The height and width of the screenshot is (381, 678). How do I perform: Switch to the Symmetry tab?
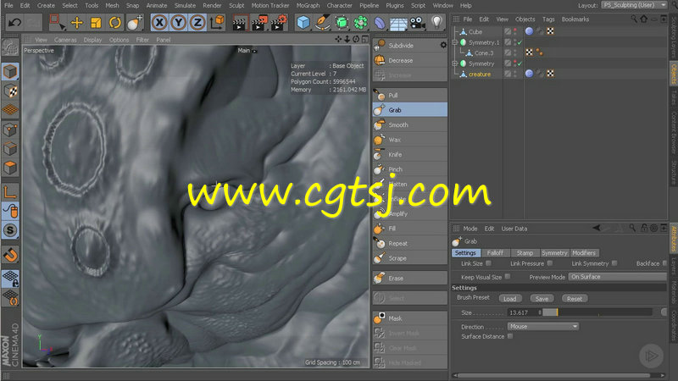tap(554, 252)
